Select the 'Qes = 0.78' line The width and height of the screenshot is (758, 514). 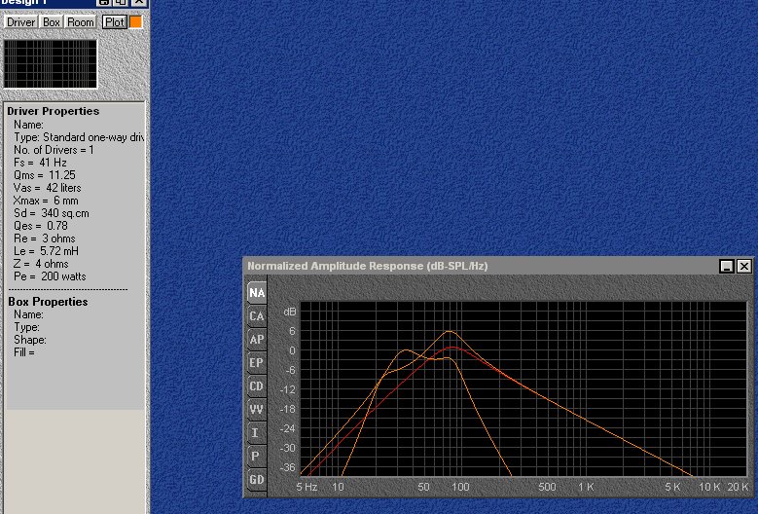[41, 226]
